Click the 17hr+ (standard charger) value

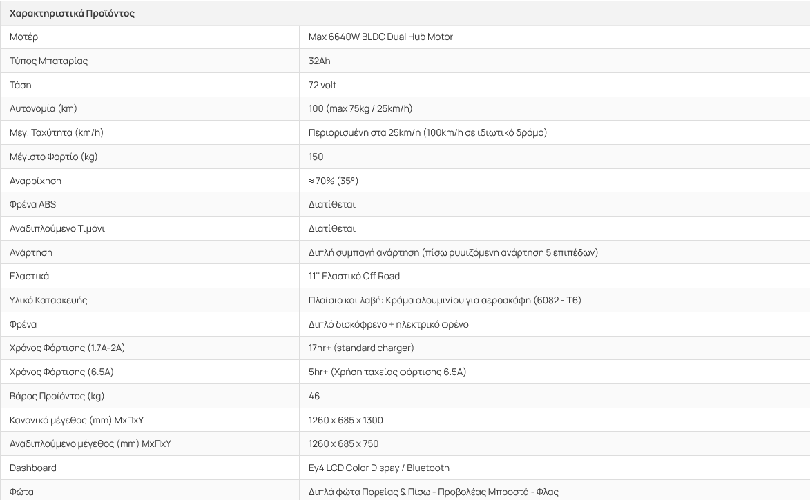click(x=361, y=348)
